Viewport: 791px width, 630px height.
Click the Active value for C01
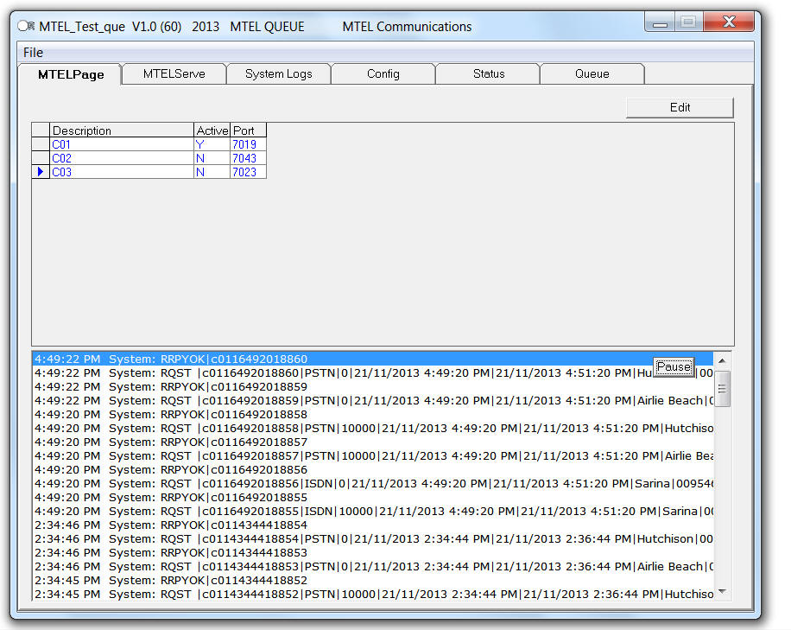pos(212,145)
